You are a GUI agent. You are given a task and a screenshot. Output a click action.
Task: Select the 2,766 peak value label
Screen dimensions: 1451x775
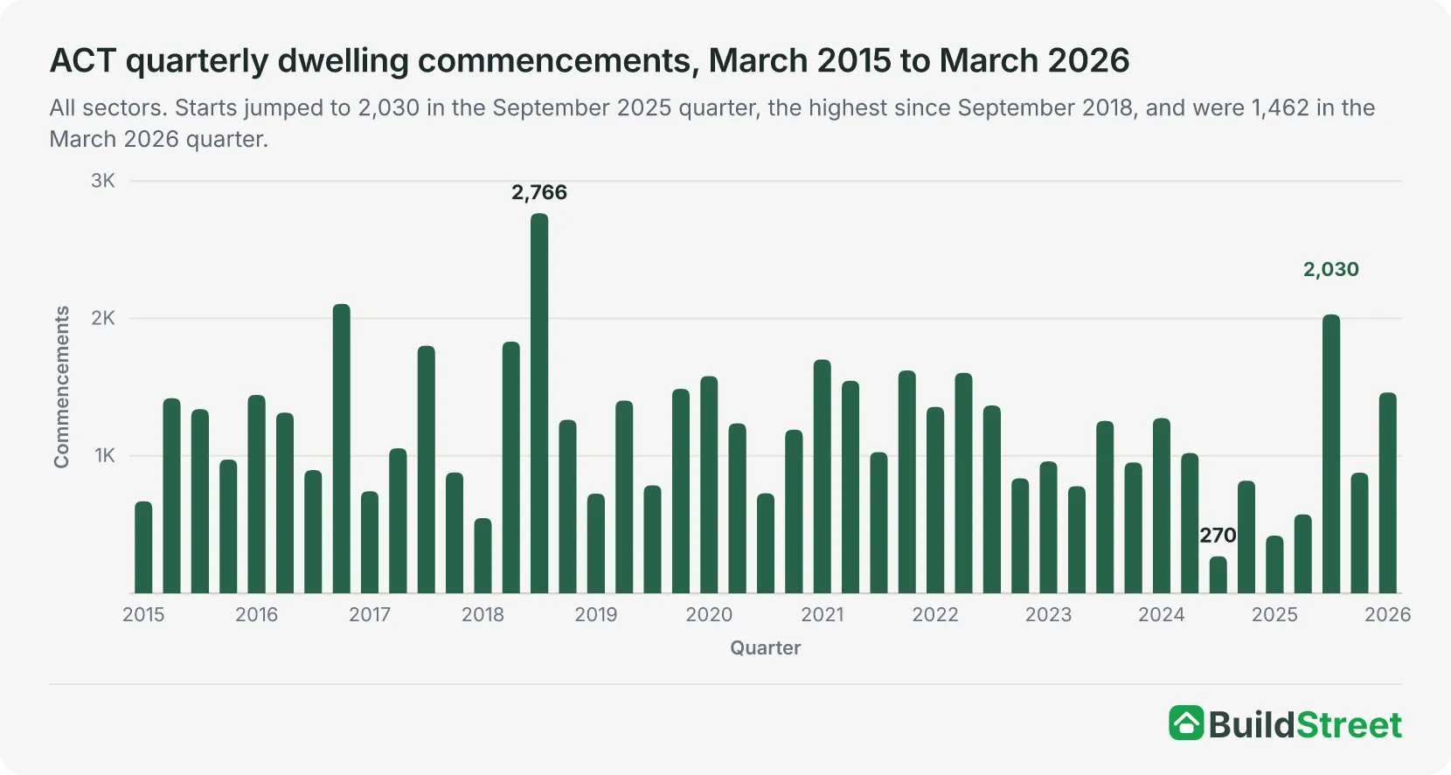(539, 192)
